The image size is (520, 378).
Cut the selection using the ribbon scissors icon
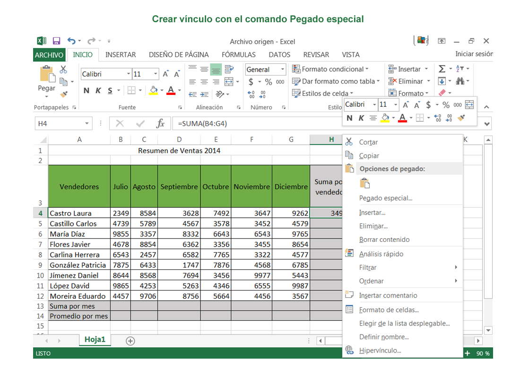click(x=63, y=69)
